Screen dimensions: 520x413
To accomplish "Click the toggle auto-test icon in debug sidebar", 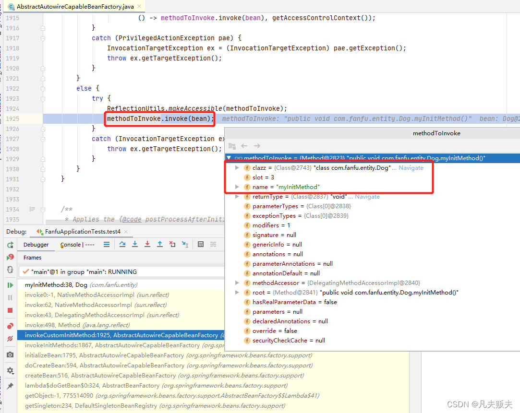I will pyautogui.click(x=10, y=270).
